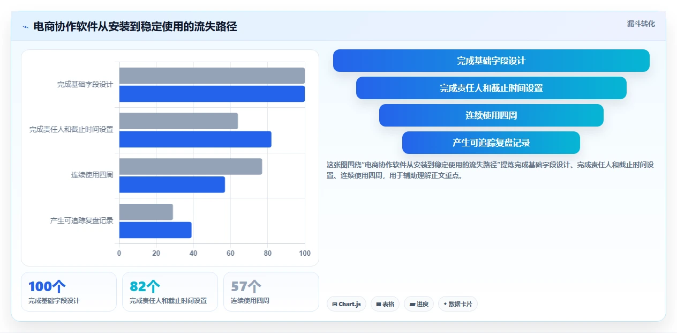Click the blue bar for 连续使用四周
The height and width of the screenshot is (333, 677).
[172, 184]
